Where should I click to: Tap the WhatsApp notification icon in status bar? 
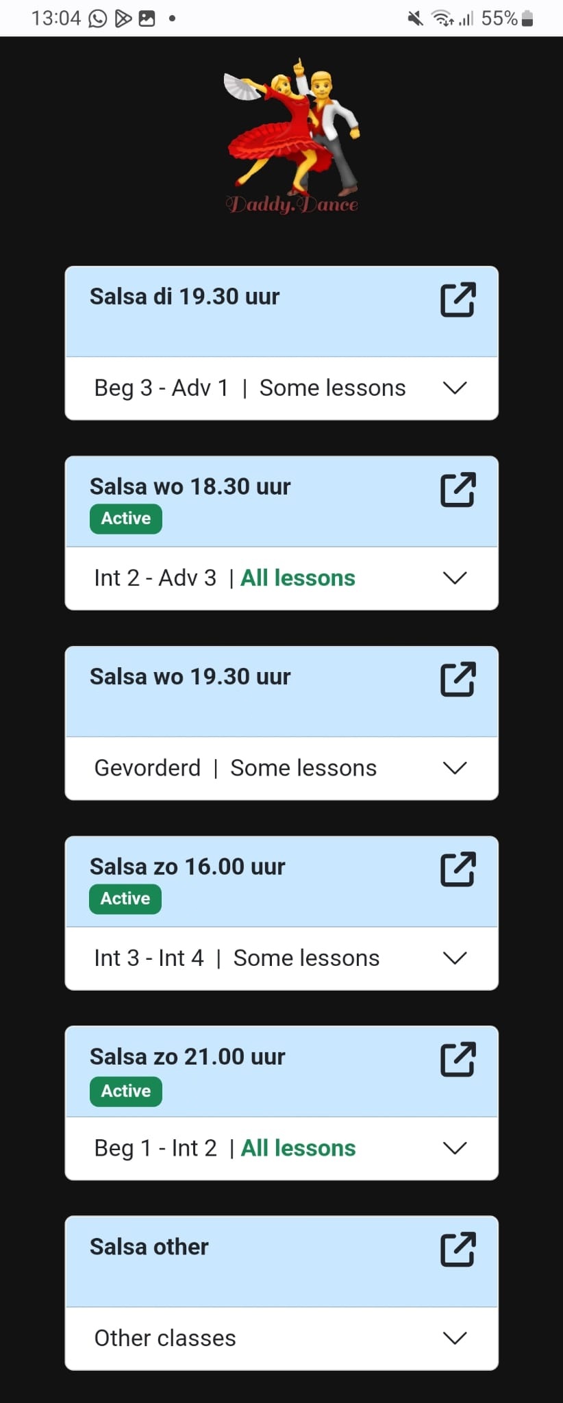click(x=98, y=18)
